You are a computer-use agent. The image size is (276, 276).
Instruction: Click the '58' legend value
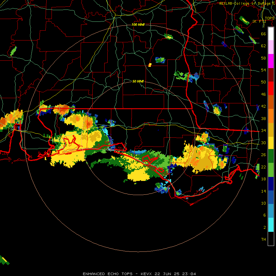(x=263, y=58)
